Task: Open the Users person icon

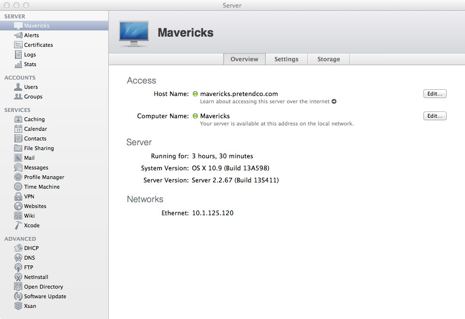Action: click(18, 87)
